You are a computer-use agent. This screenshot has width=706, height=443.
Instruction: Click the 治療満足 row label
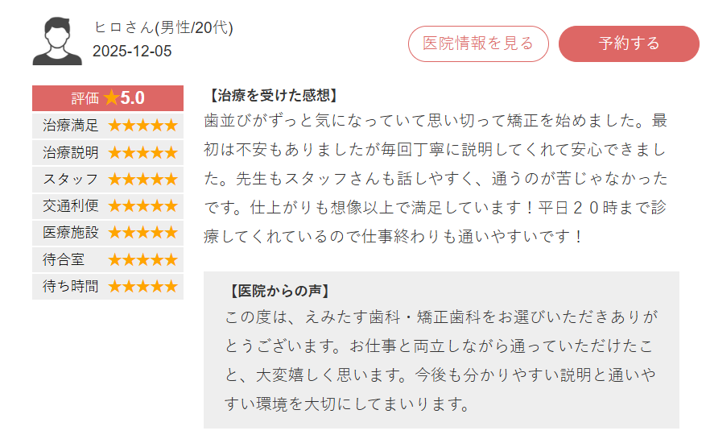(71, 126)
